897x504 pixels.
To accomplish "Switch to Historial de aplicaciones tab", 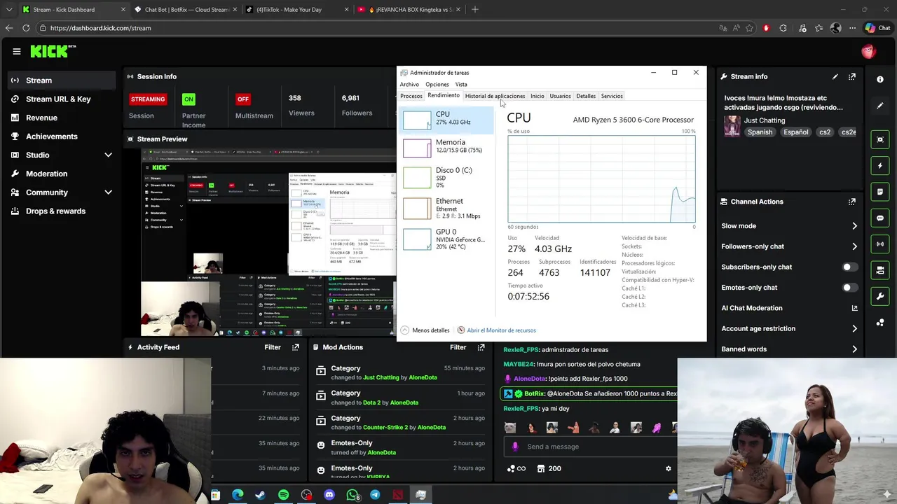I will point(495,96).
